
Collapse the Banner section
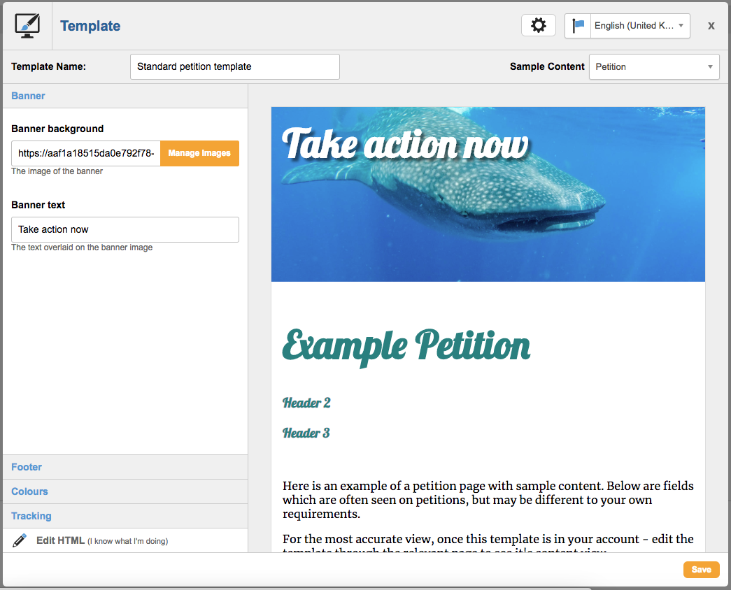(x=28, y=96)
